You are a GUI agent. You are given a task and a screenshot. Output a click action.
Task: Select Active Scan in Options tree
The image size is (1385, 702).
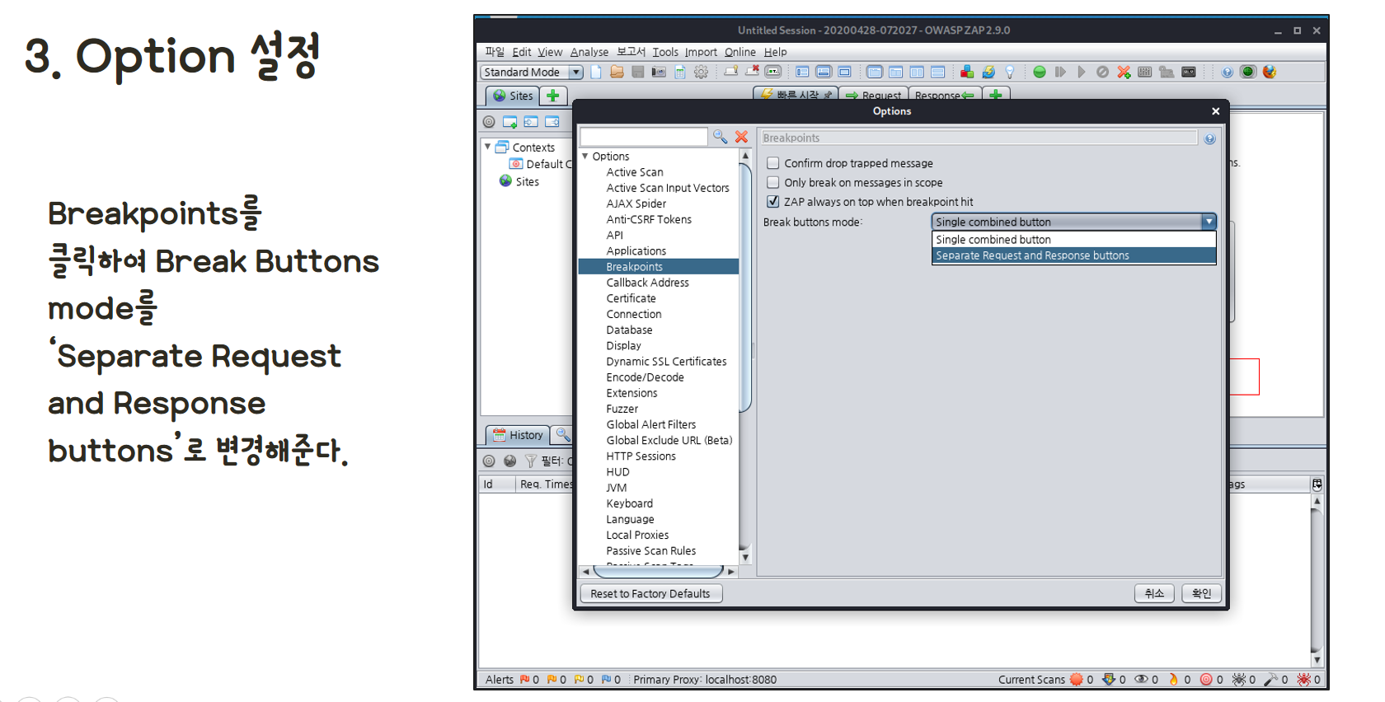(635, 172)
